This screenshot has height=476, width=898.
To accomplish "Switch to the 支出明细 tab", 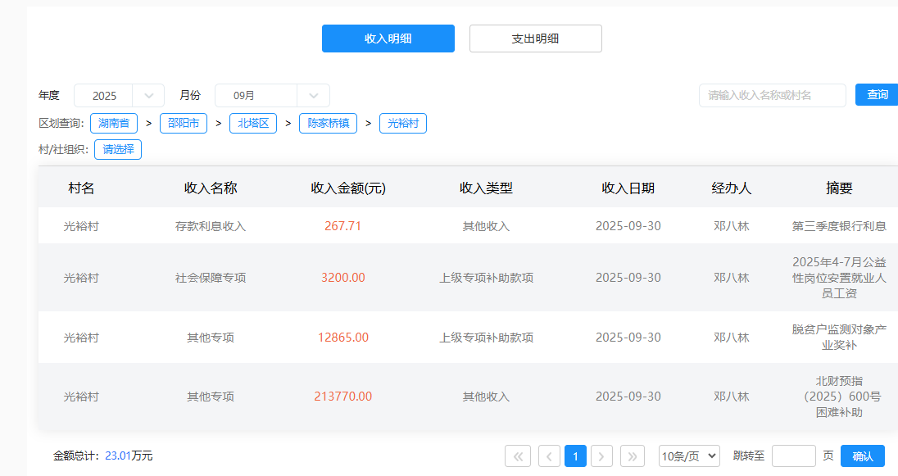I will coord(535,39).
